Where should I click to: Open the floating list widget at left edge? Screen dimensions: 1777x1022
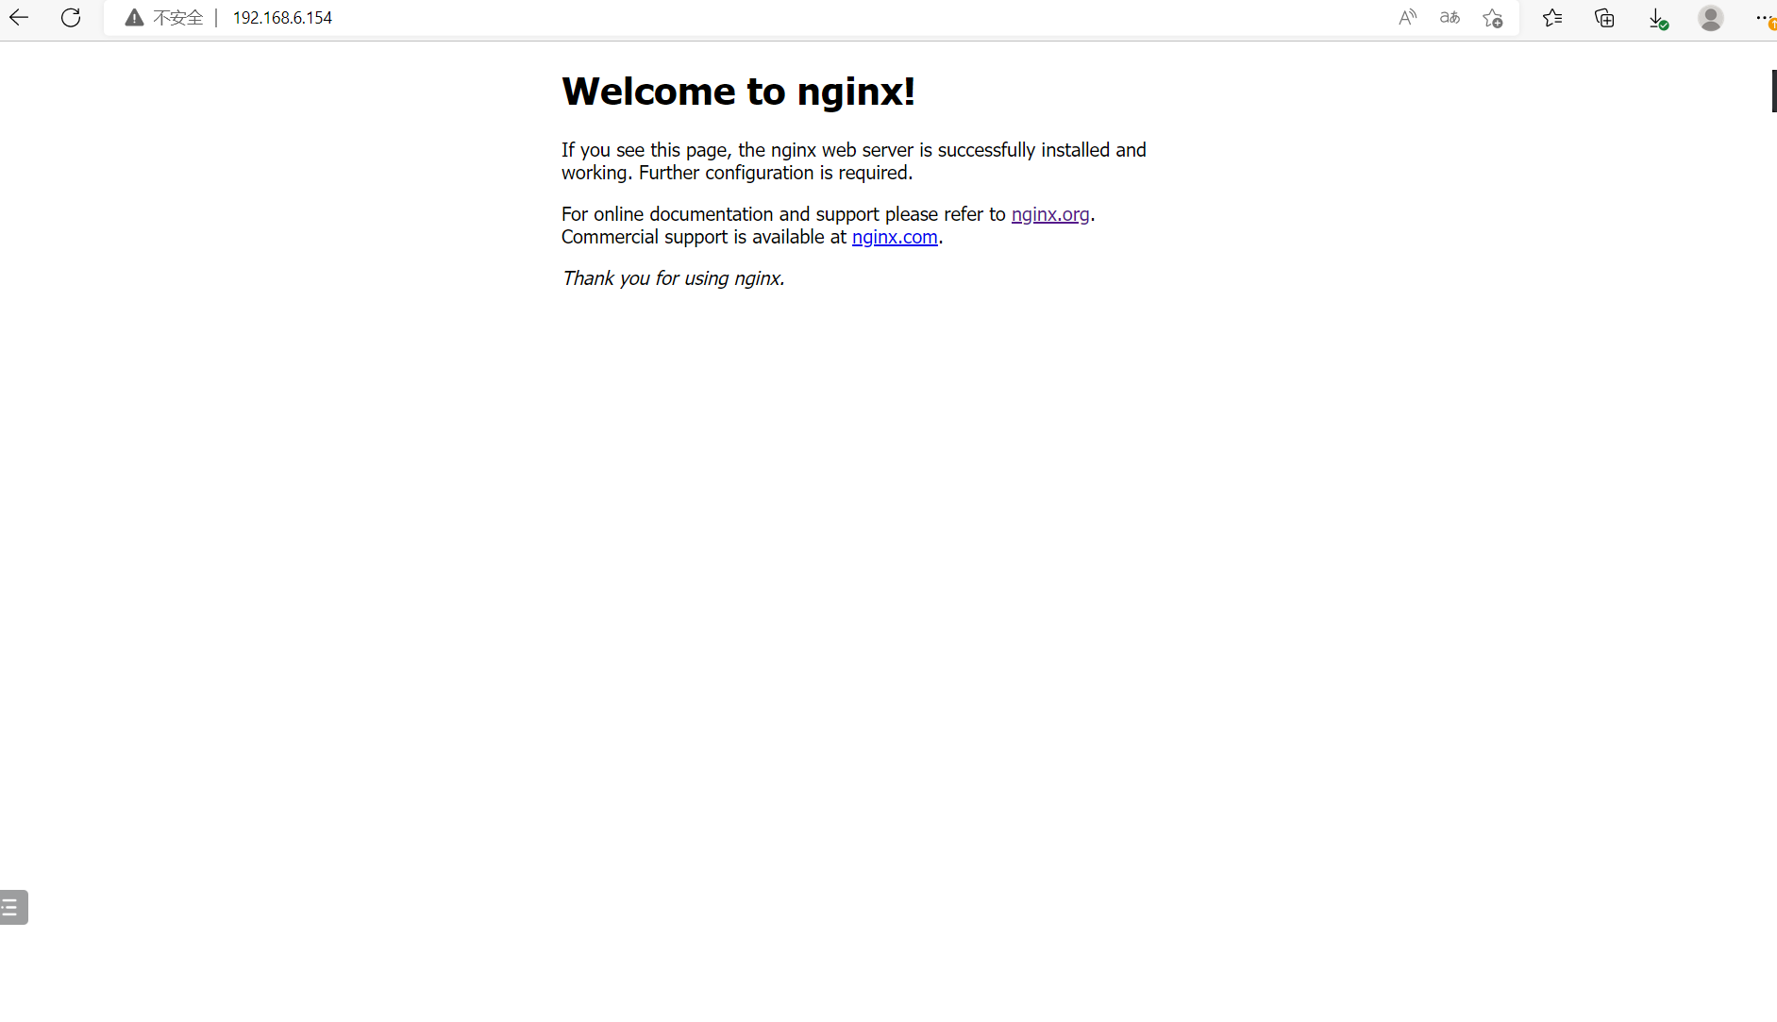tap(13, 907)
